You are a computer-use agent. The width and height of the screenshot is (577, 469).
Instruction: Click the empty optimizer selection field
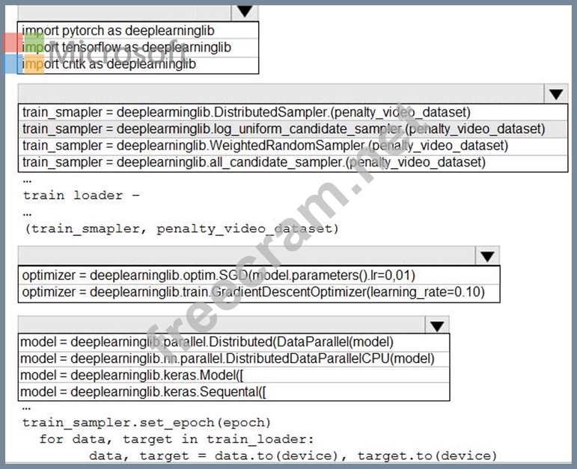click(x=247, y=256)
